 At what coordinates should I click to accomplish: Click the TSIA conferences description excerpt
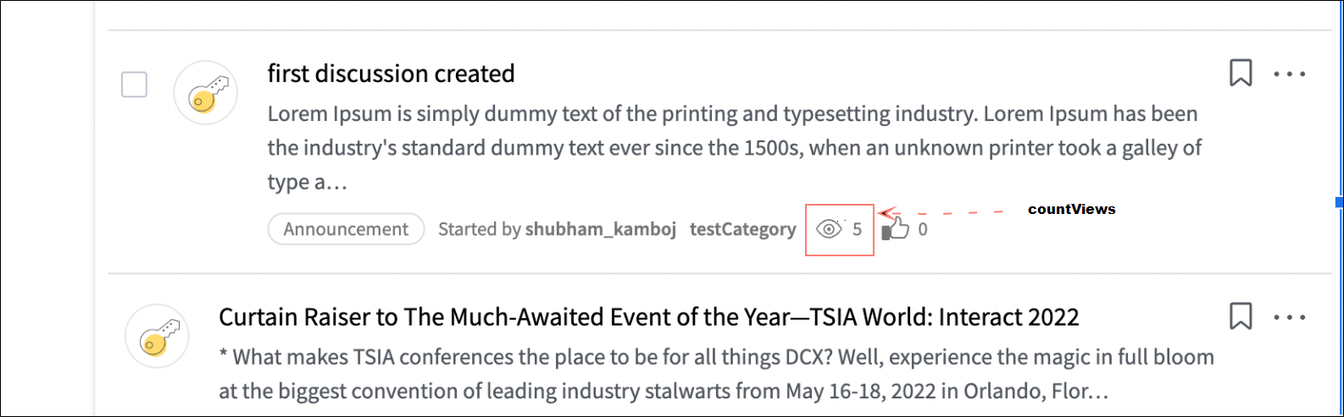[716, 374]
